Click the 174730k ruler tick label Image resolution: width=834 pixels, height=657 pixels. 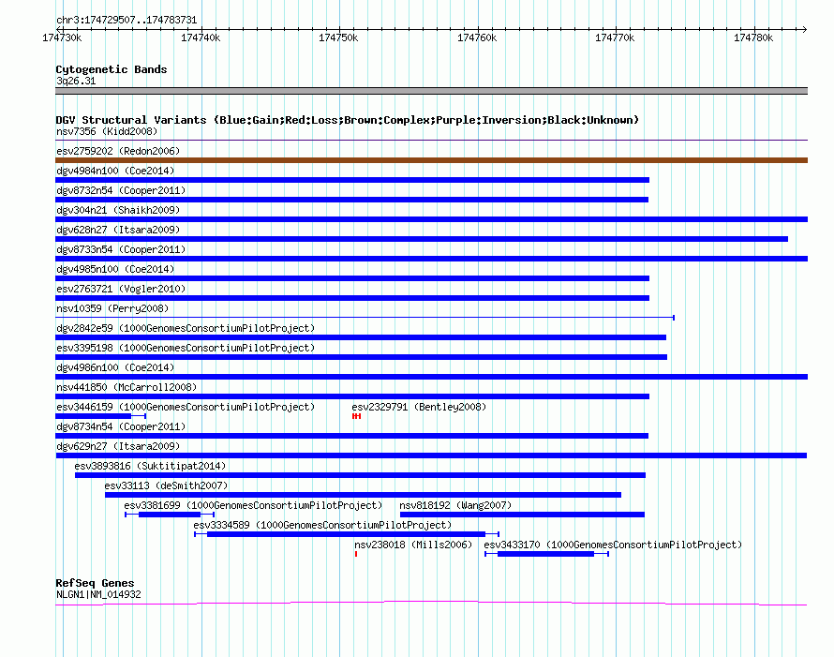(x=62, y=37)
